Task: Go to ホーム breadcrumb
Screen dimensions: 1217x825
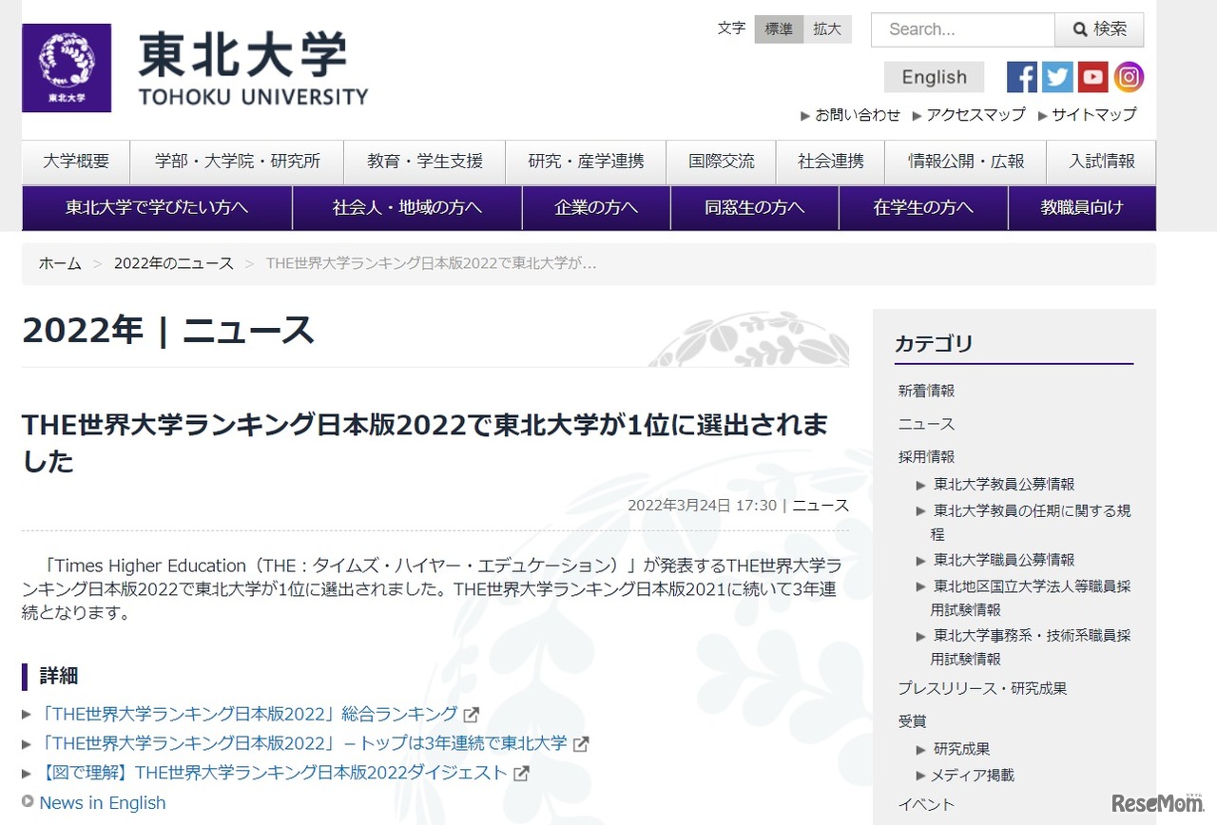Action: (60, 264)
